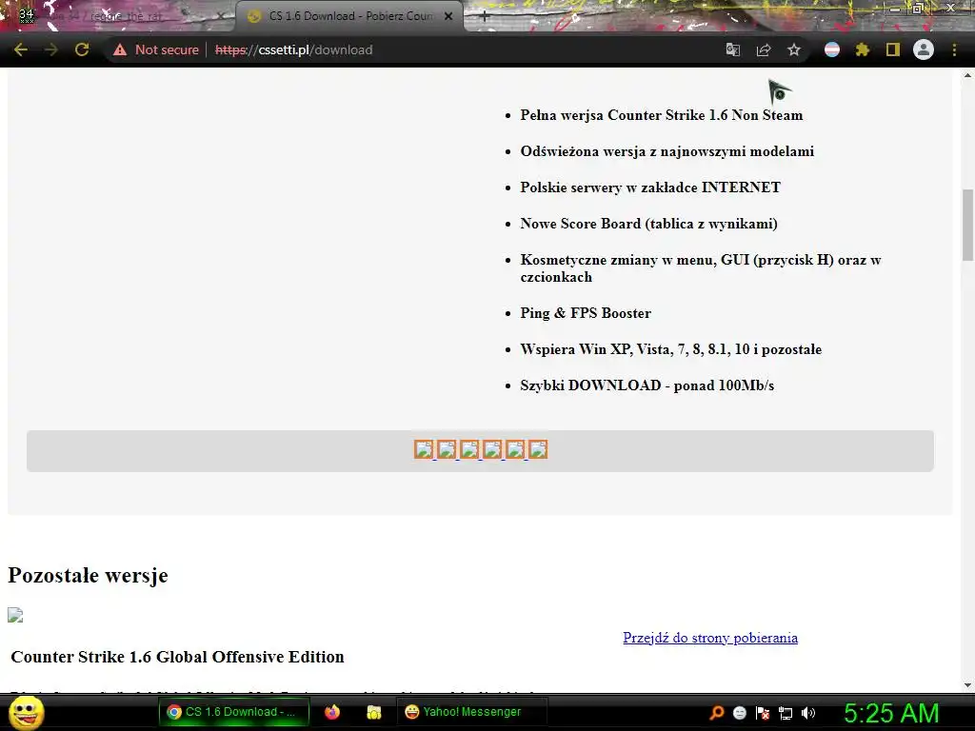Toggle the browser side panel

click(x=893, y=49)
